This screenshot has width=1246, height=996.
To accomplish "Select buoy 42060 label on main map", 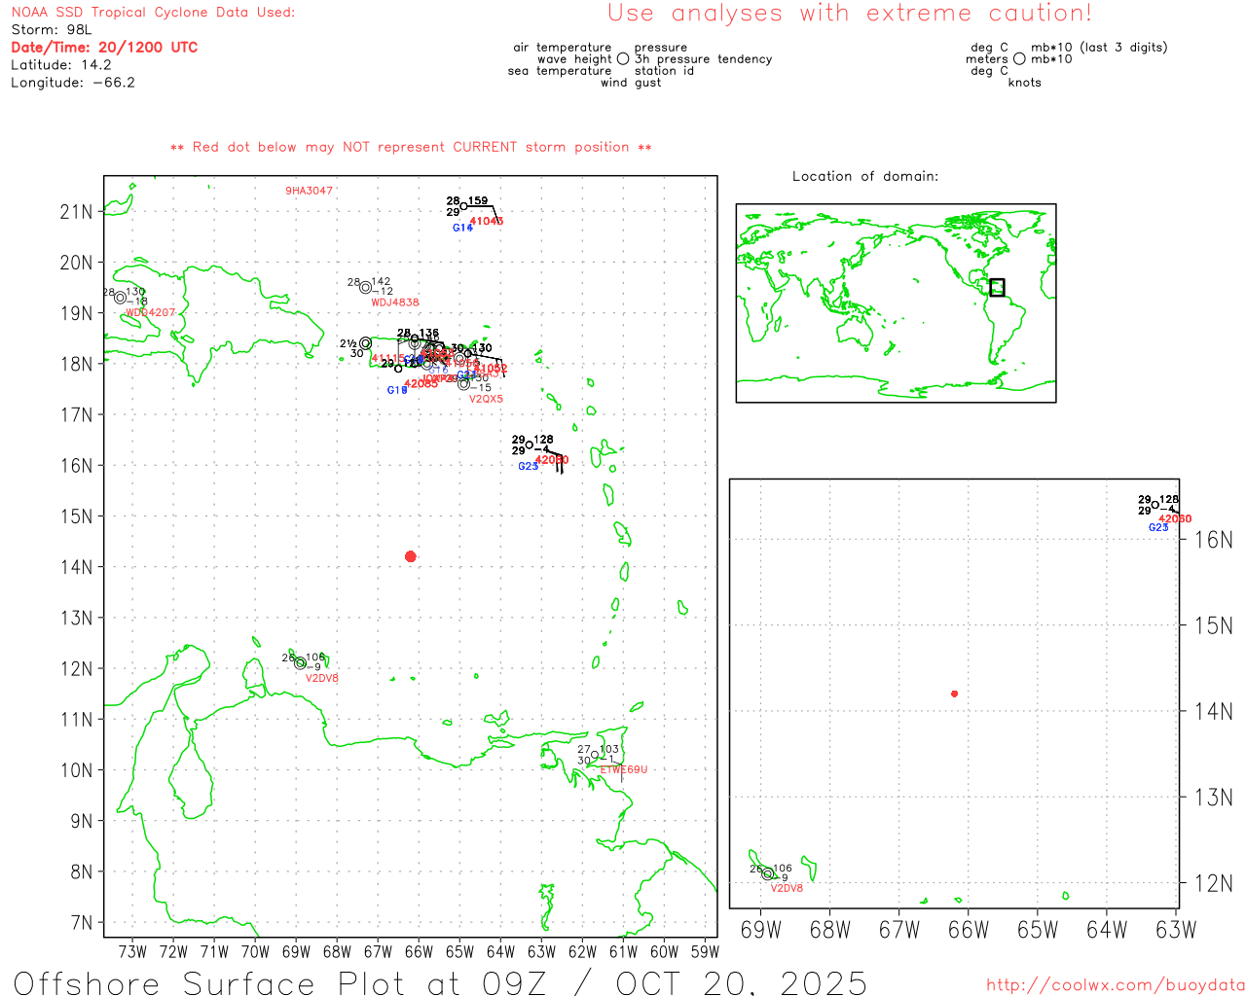I will coord(552,460).
